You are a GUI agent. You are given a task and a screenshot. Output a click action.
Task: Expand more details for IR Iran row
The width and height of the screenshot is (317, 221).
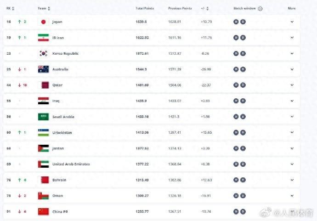[291, 38]
